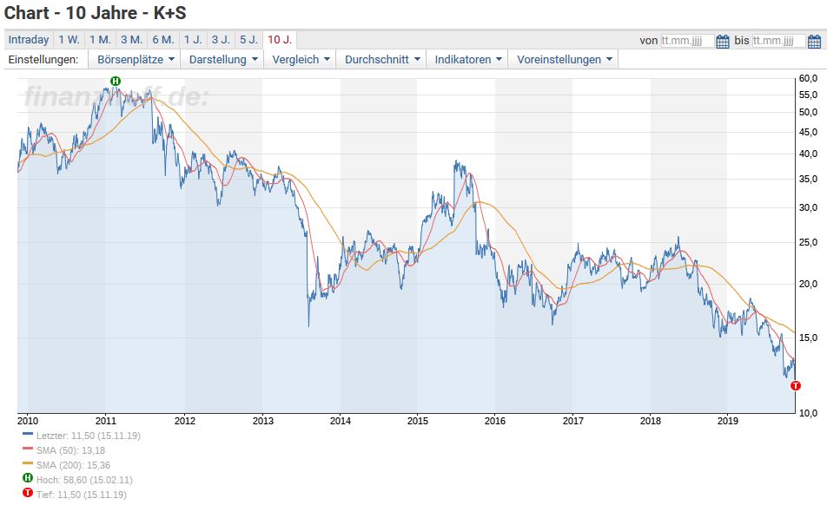Click the red T low marker on chart

pyautogui.click(x=796, y=385)
